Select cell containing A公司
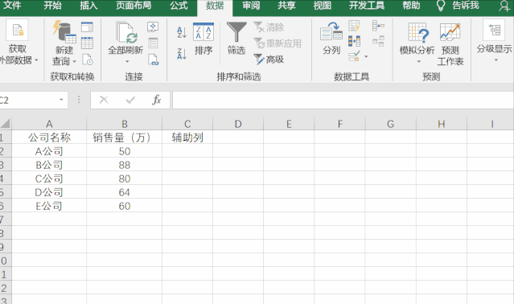Viewport: 514px width, 304px height. click(49, 151)
